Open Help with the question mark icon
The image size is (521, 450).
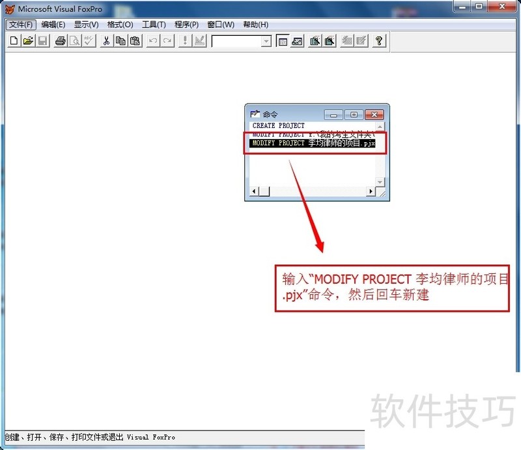(379, 41)
